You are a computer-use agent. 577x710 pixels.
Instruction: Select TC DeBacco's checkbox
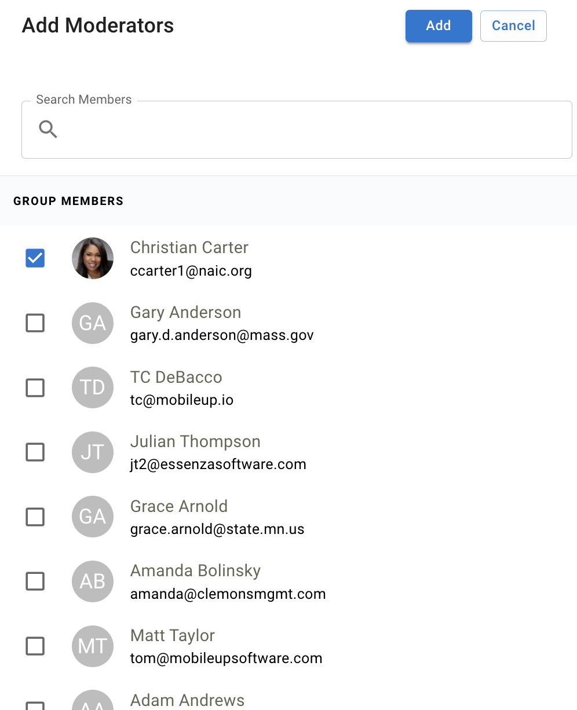coord(35,388)
